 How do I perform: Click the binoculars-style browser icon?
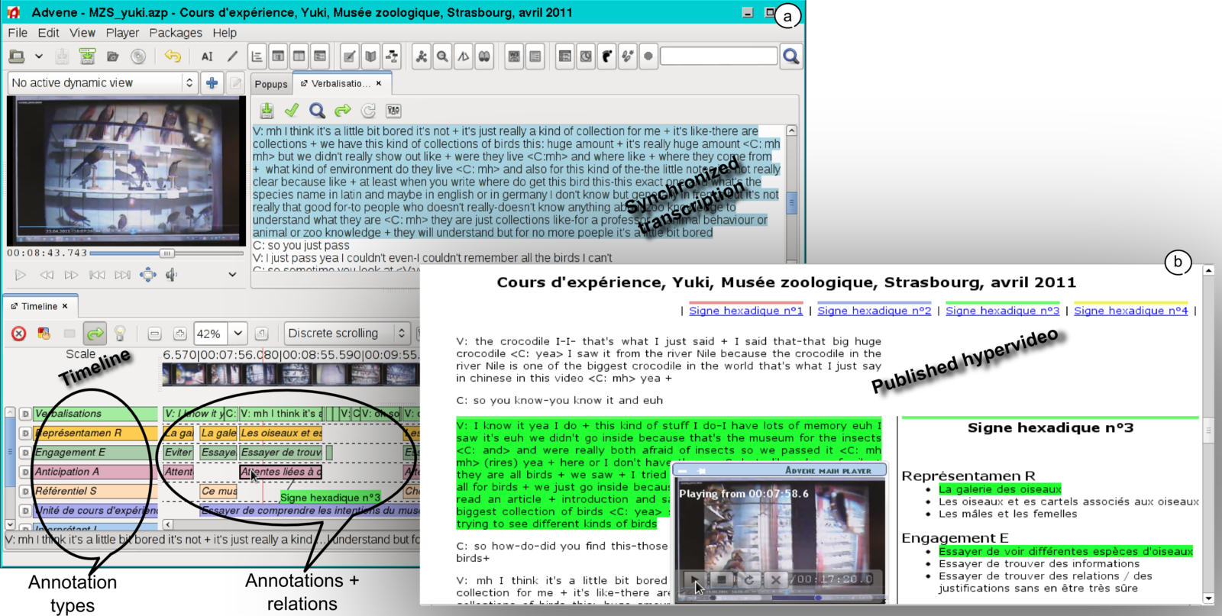click(484, 56)
